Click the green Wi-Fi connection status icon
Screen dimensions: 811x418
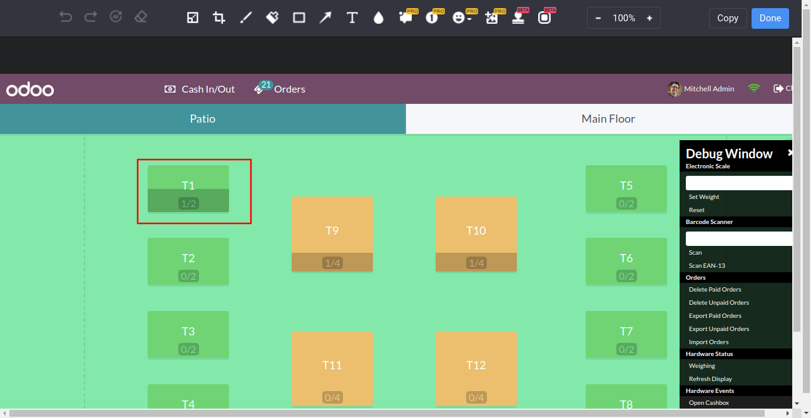point(753,89)
